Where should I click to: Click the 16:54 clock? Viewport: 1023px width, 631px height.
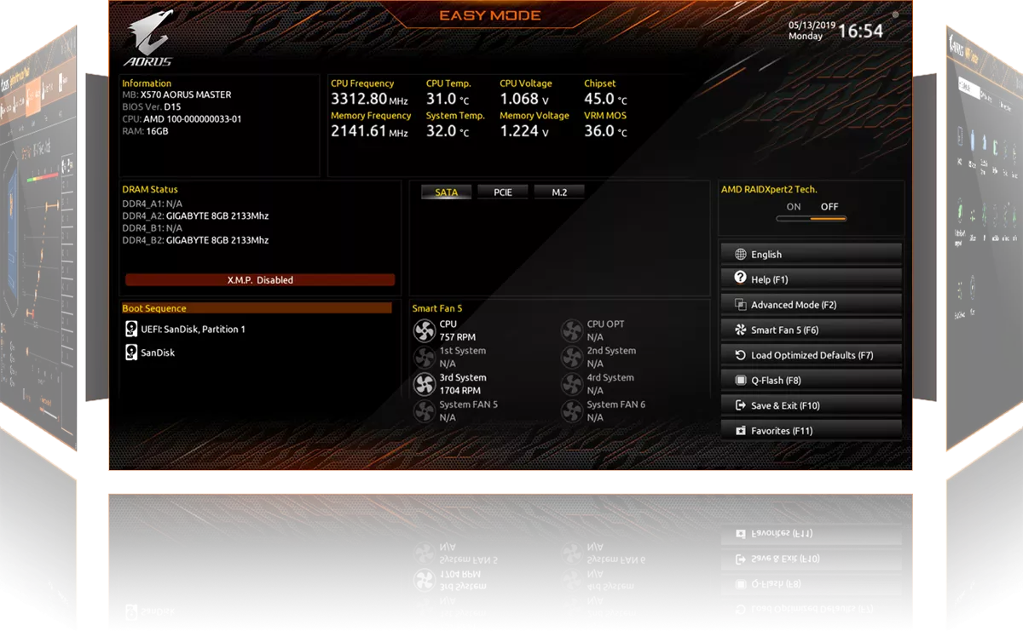click(860, 31)
